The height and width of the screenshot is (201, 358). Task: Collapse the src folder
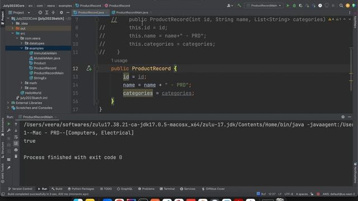pyautogui.click(x=12, y=33)
